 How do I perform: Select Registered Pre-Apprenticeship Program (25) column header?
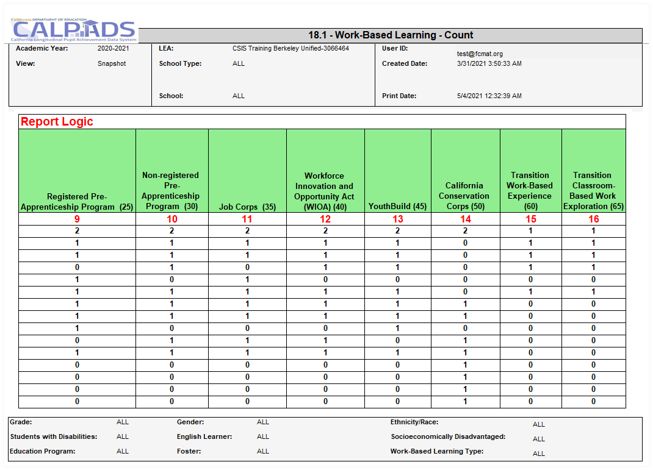77,202
